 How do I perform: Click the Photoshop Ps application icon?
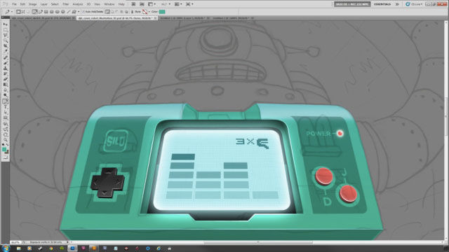click(x=5, y=4)
